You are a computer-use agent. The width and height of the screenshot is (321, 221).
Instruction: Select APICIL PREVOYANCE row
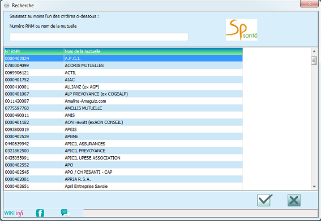point(123,151)
